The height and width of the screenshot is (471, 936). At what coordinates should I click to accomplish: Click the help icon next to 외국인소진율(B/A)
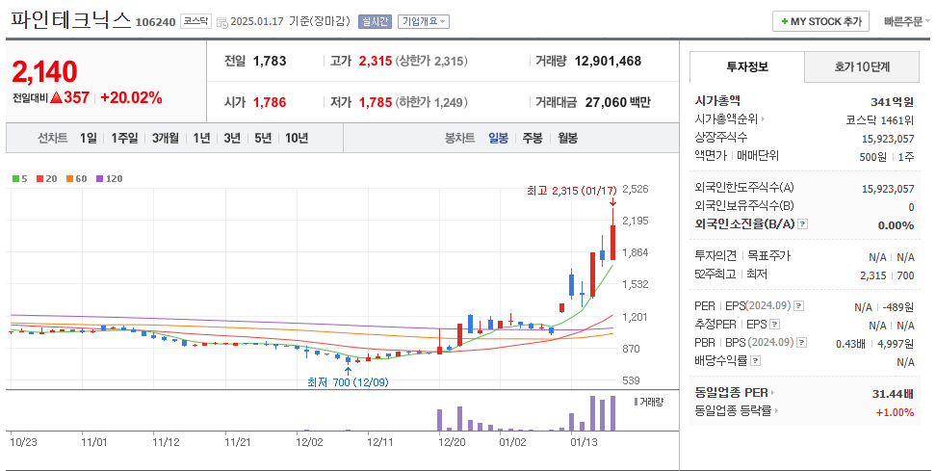803,224
